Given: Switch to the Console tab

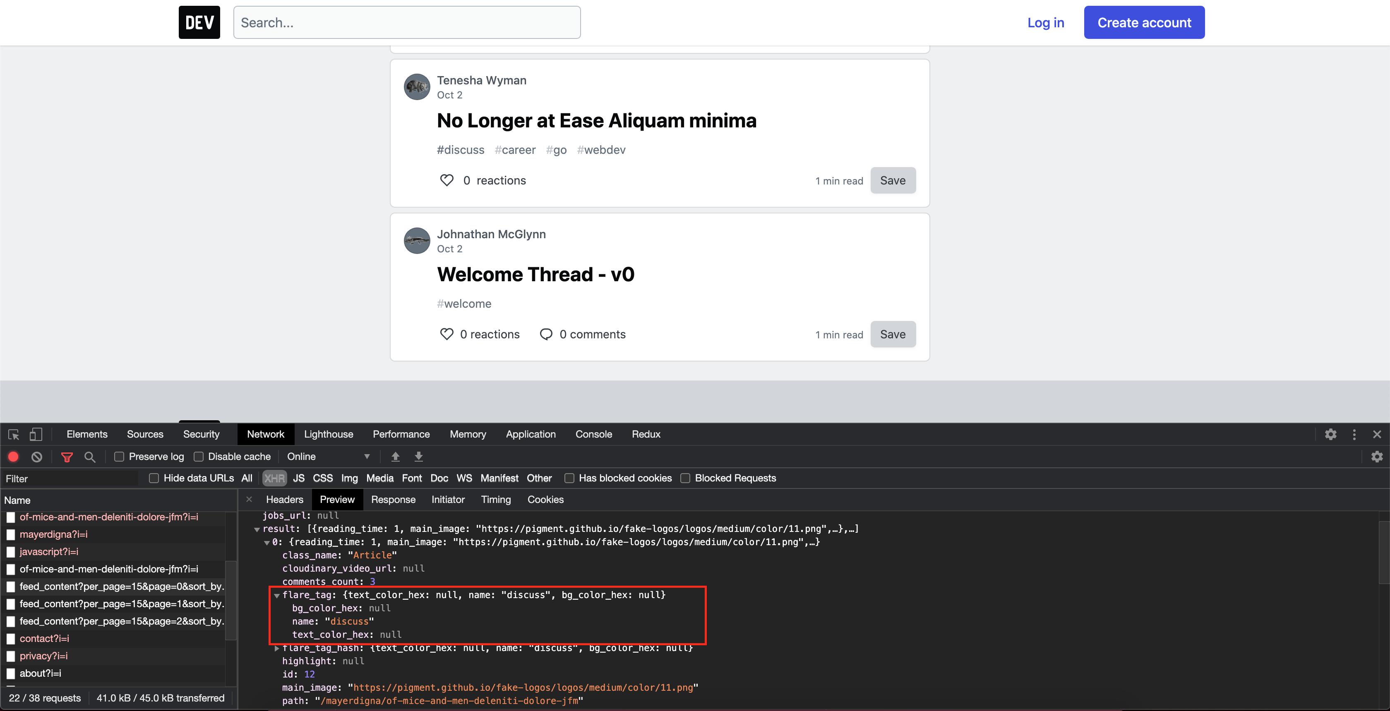Looking at the screenshot, I should (x=593, y=434).
